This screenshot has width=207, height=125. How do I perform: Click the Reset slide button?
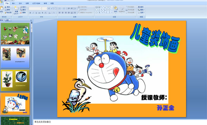23,10
